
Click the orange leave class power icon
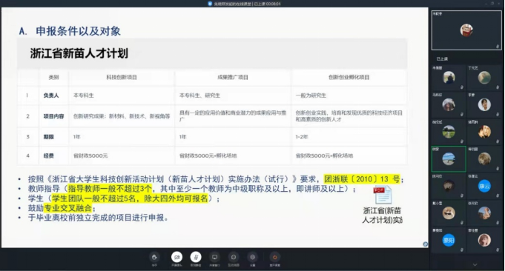[274, 257]
